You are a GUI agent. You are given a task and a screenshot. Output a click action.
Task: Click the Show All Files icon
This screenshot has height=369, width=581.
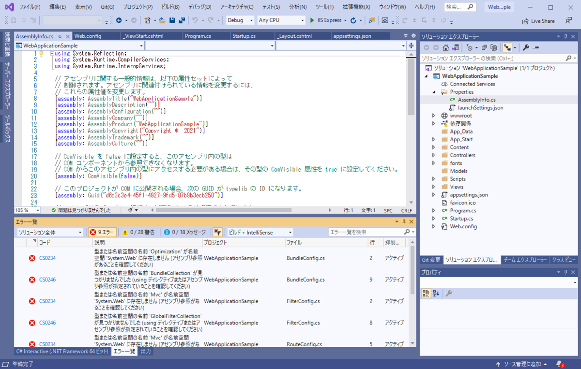click(494, 47)
